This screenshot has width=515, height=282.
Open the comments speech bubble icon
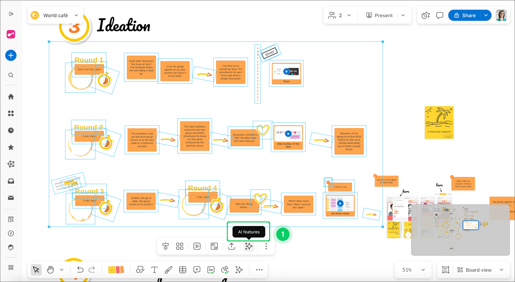coord(439,15)
